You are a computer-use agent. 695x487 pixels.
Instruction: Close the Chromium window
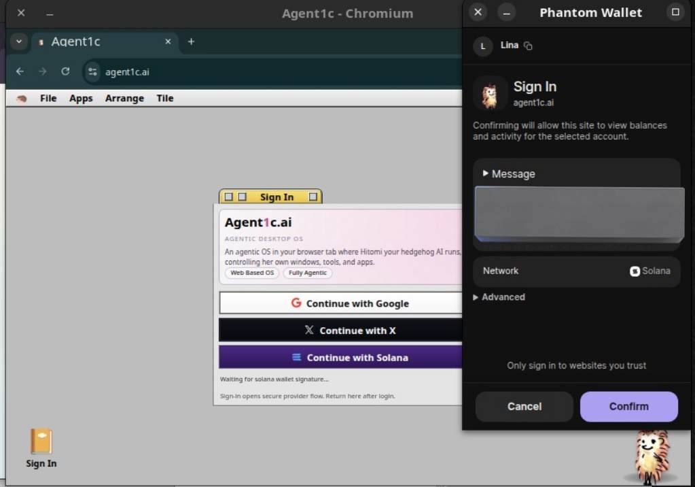click(21, 13)
